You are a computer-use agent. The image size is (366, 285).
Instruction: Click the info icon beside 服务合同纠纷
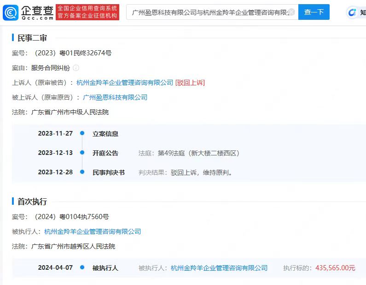pyautogui.click(x=76, y=68)
